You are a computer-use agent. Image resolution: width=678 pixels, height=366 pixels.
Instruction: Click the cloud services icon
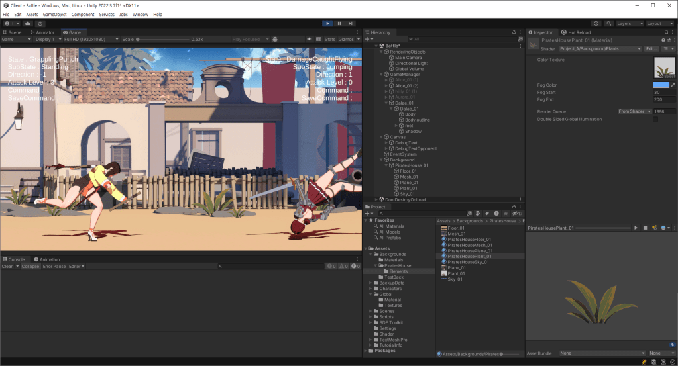point(28,23)
